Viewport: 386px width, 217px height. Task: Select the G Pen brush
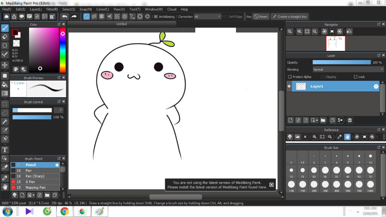pyautogui.click(x=35, y=182)
